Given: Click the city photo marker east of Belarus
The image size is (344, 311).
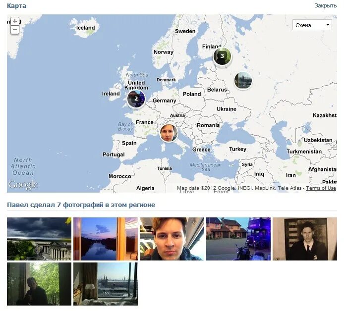Looking at the screenshot, I should (243, 80).
